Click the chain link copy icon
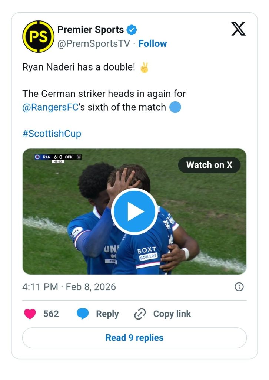This screenshot has width=269, height=380. tap(140, 314)
